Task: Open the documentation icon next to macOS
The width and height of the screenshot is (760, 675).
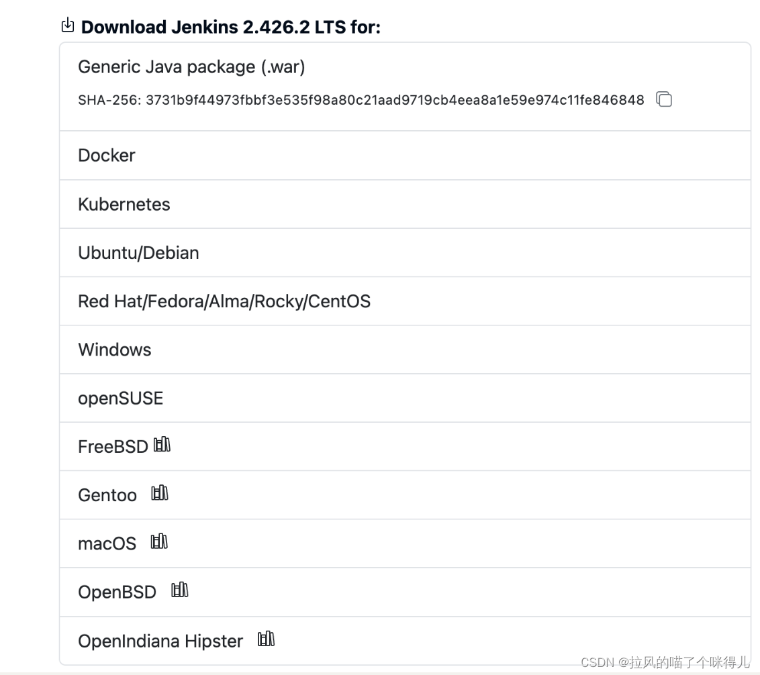Action: 158,541
